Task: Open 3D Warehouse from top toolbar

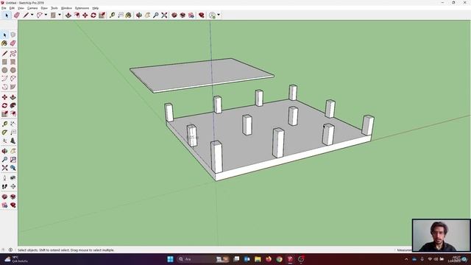Action: click(x=174, y=15)
